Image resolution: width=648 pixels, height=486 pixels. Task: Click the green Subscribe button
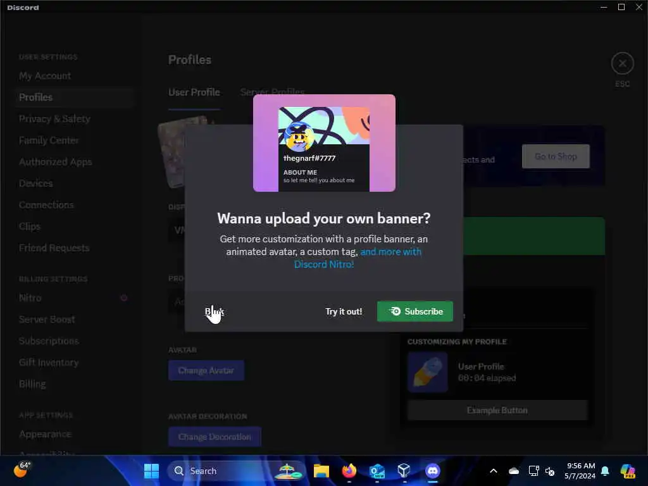pos(415,311)
